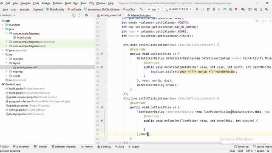
Task: Open the HUAWEI CLT-L29 device dropdown
Action: 178,9
